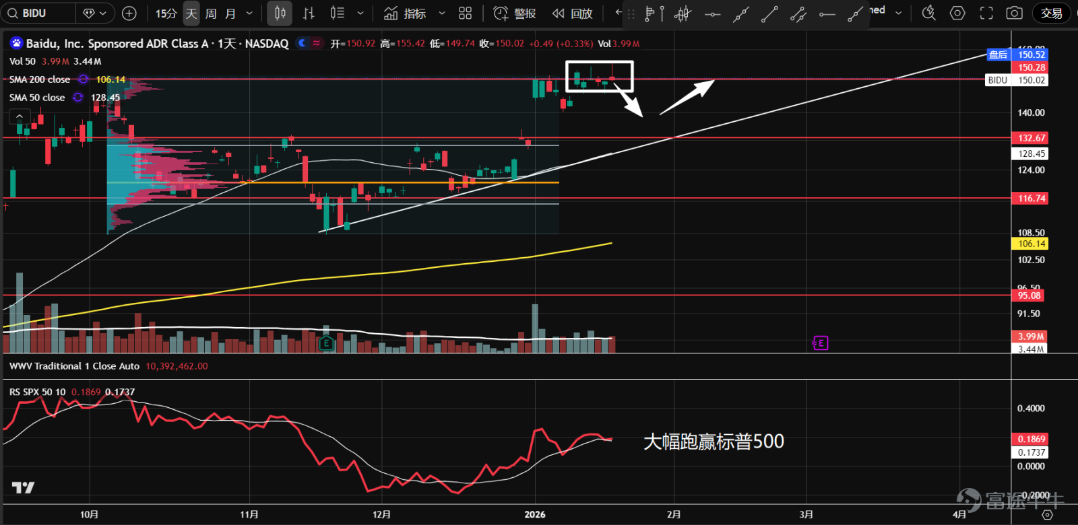
Task: Select the extended line drawing tool
Action: coord(741,13)
